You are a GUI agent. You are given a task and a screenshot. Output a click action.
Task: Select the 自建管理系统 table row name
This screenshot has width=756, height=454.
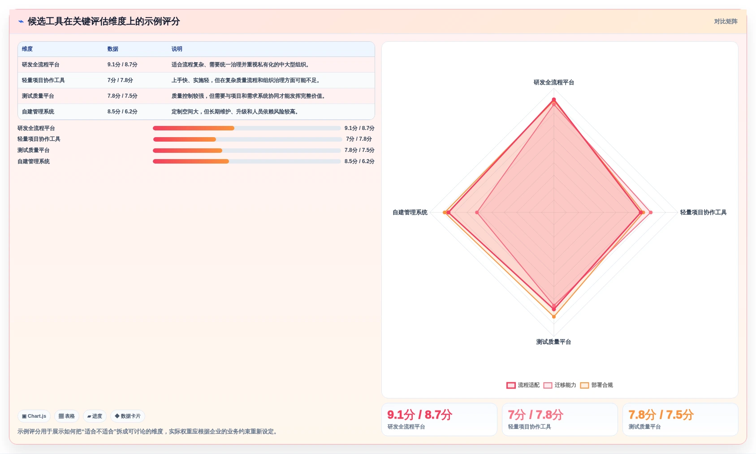(38, 112)
